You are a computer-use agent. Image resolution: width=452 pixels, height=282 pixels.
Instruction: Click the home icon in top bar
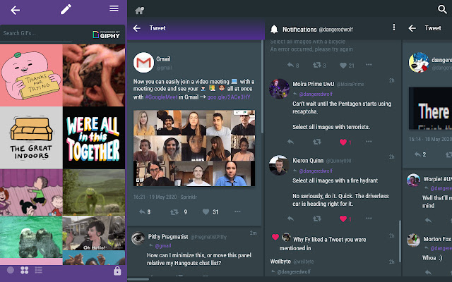[x=140, y=11]
